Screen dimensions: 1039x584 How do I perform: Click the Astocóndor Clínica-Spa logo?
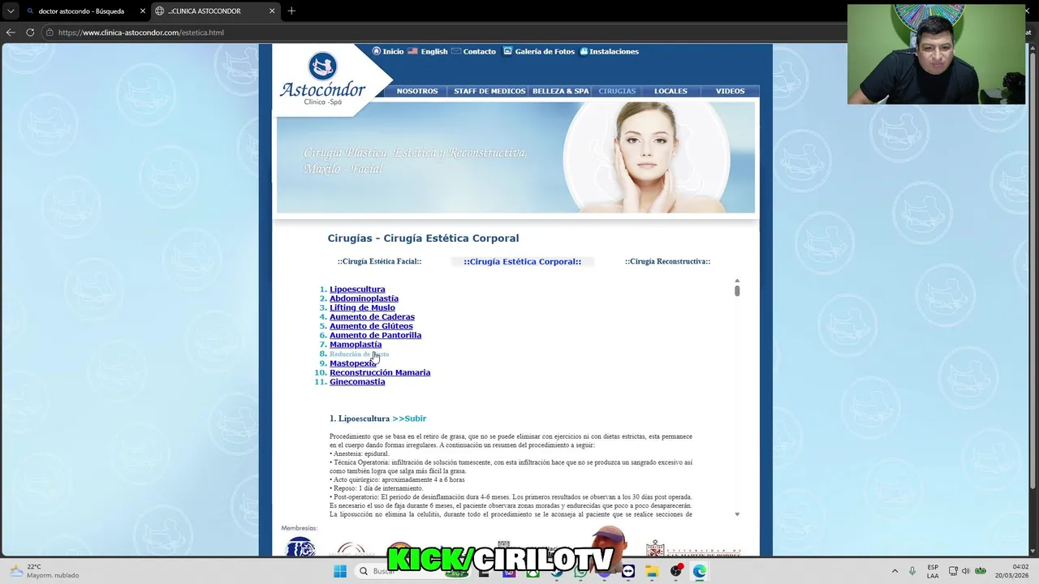pyautogui.click(x=322, y=79)
